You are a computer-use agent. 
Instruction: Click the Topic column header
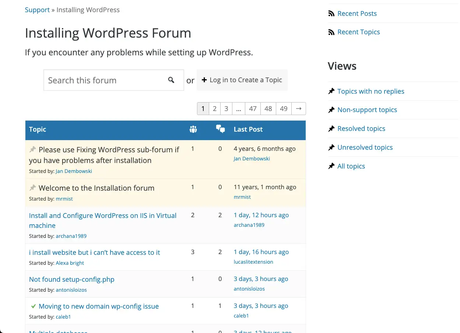click(x=38, y=129)
